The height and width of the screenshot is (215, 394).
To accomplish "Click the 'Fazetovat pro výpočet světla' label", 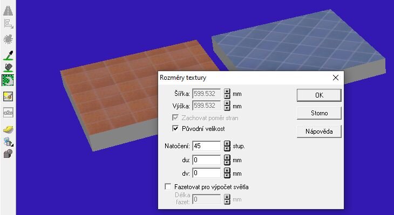I will click(212, 187).
